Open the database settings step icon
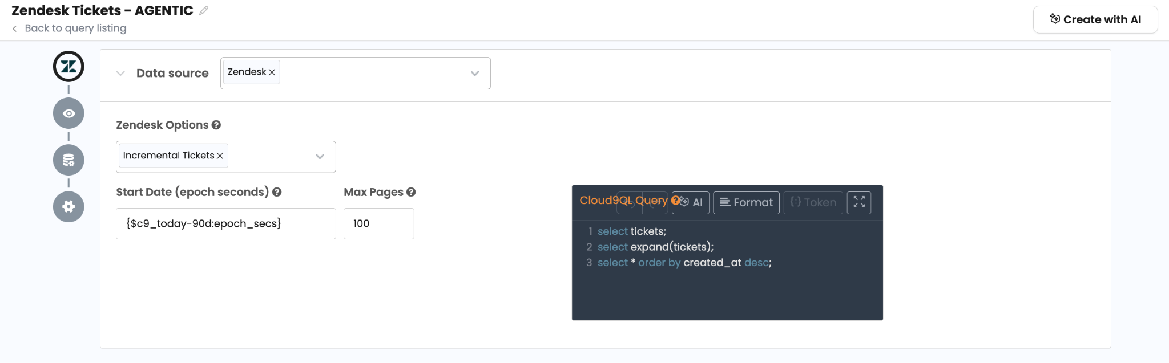The image size is (1169, 363). pos(68,160)
